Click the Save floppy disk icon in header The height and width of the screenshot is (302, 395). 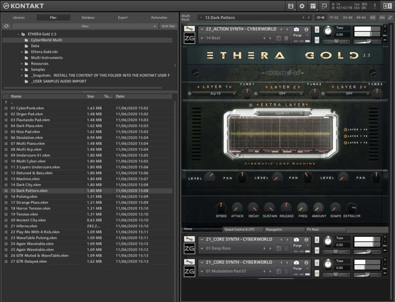point(290,6)
